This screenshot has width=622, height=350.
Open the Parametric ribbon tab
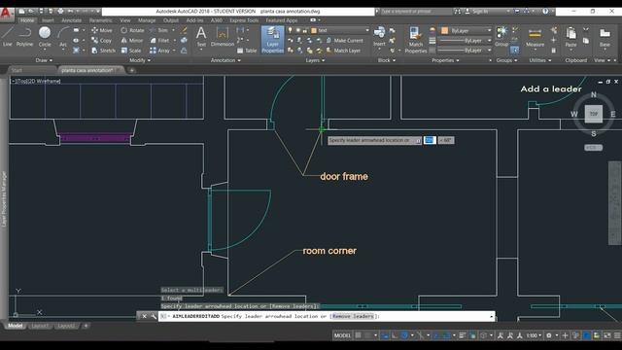100,20
